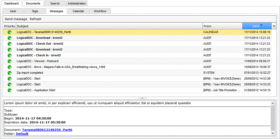
Task: Click green priority icon for Check In - brent2
Action: pyautogui.click(x=10, y=55)
